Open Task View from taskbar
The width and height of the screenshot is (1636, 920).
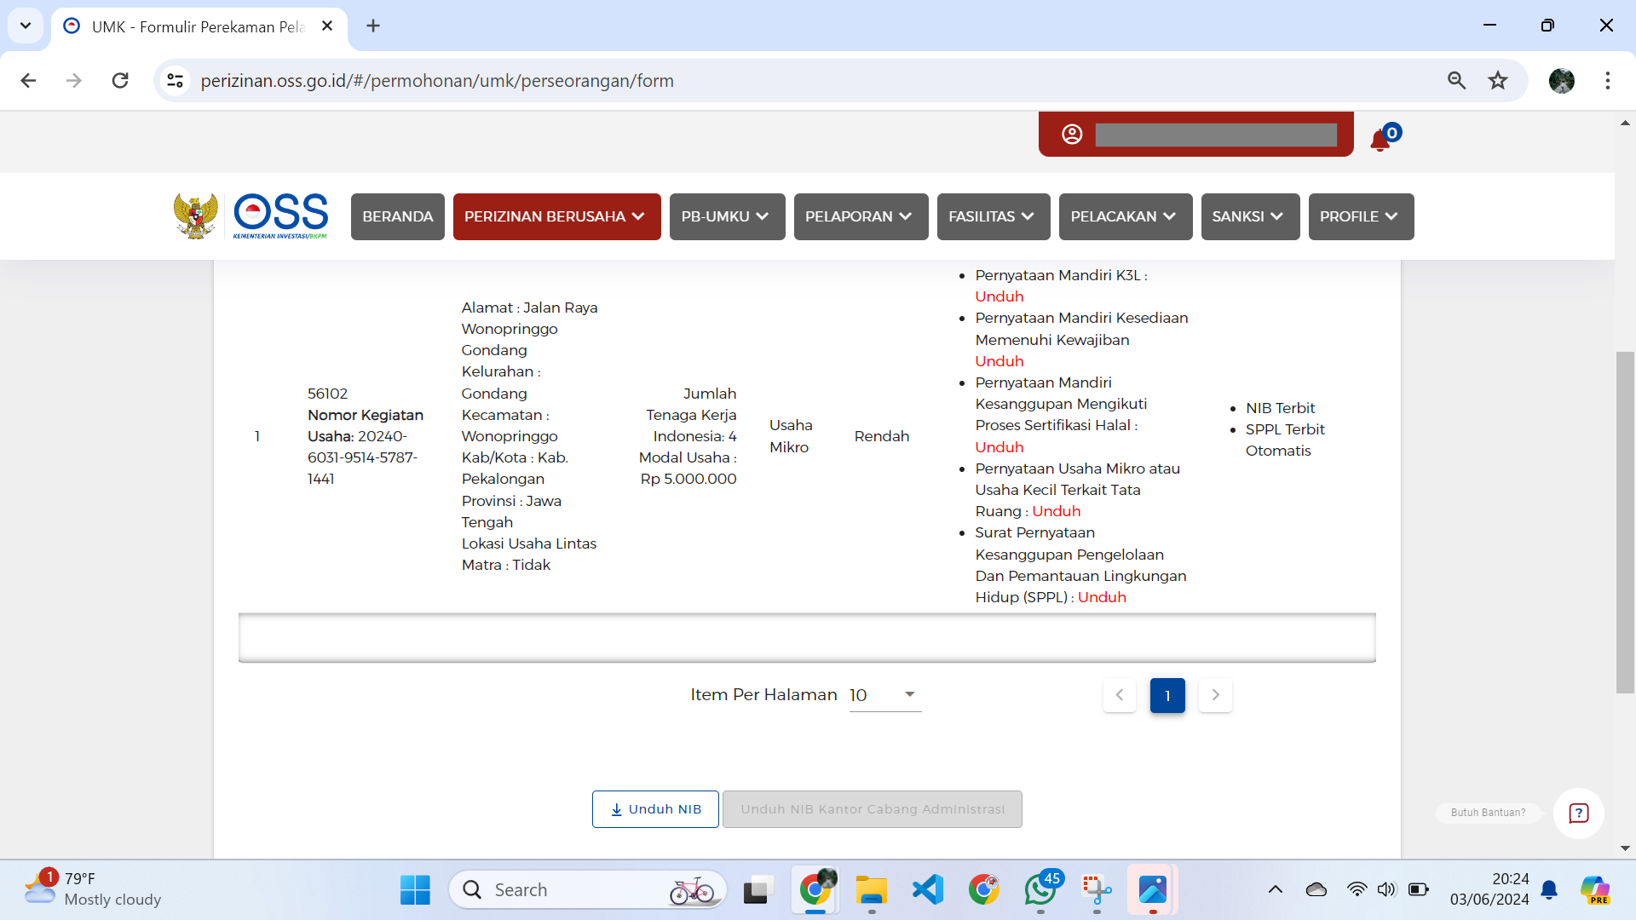[x=758, y=890]
